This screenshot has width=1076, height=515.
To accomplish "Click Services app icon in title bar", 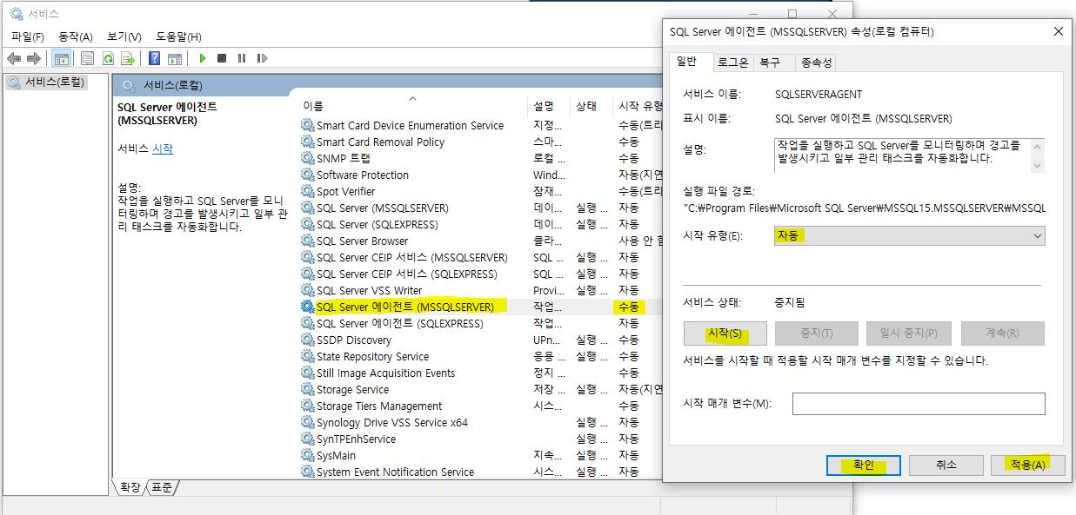I will (16, 13).
